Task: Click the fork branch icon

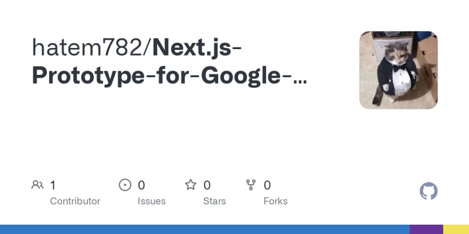Action: tap(252, 185)
